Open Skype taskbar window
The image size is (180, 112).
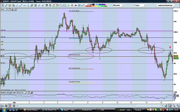click(x=69, y=110)
